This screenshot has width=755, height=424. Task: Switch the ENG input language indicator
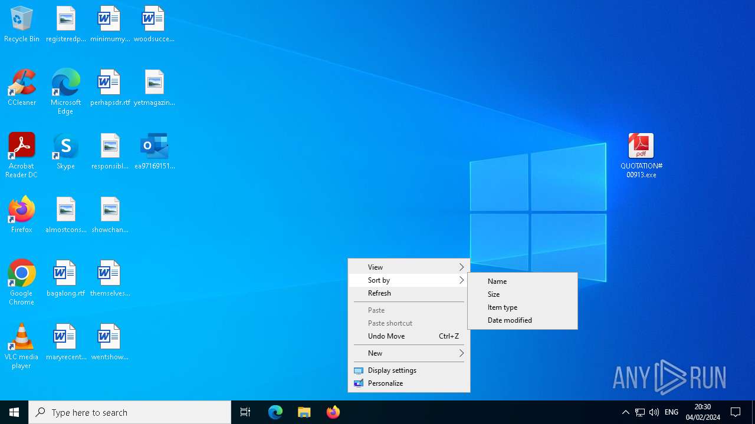click(x=671, y=412)
